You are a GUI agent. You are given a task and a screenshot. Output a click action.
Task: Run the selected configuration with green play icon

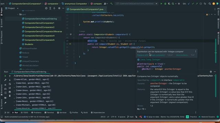point(161,4)
